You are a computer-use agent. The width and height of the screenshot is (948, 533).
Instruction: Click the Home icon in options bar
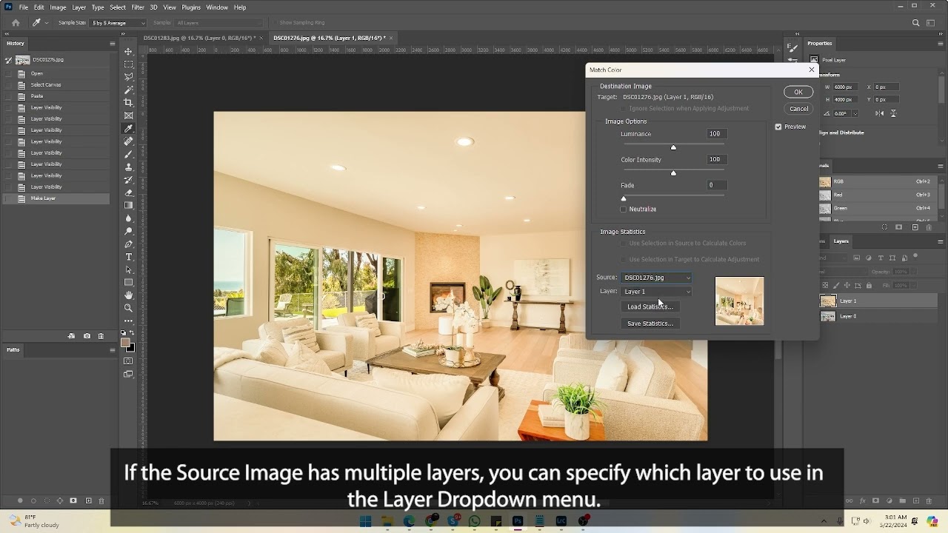[x=16, y=23]
